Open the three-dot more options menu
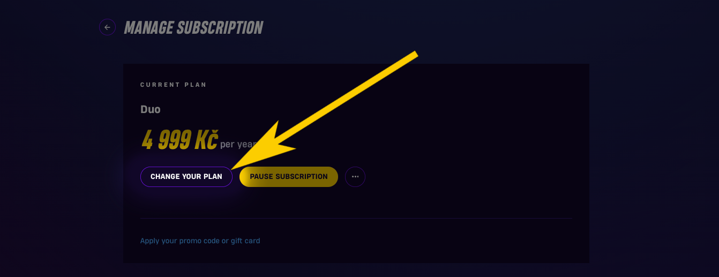Screen dimensions: 719x277 [x=355, y=177]
